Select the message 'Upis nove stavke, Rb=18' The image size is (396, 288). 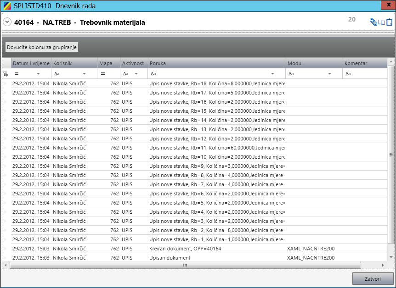point(217,83)
